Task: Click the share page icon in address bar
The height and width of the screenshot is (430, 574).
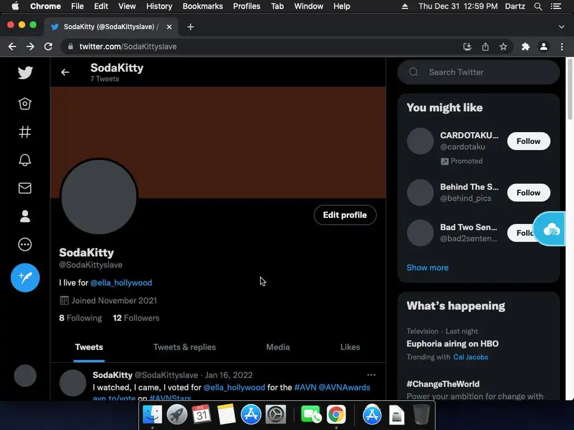Action: (x=485, y=46)
